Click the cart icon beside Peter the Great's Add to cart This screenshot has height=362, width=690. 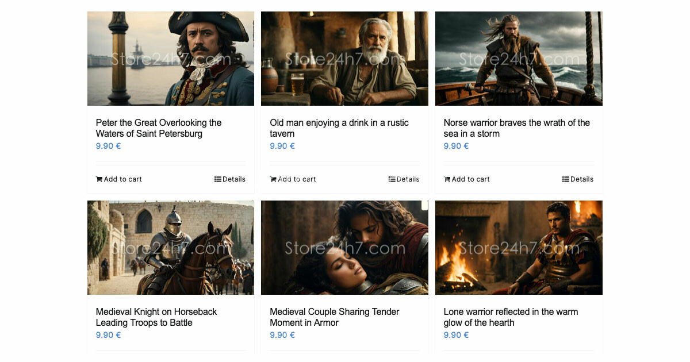(99, 179)
